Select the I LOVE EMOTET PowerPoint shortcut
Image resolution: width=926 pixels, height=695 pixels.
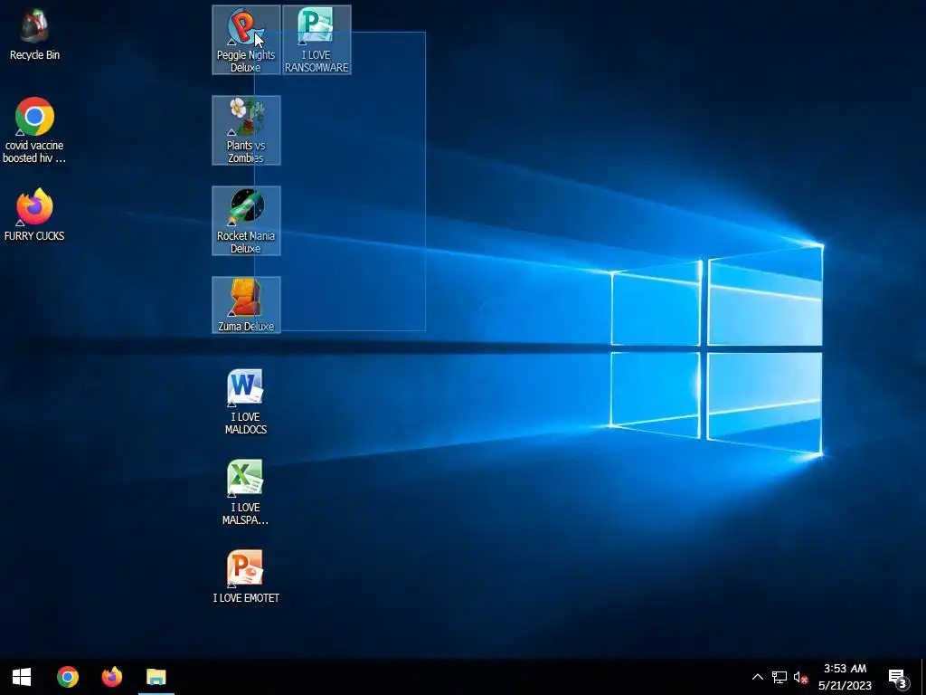(x=246, y=576)
